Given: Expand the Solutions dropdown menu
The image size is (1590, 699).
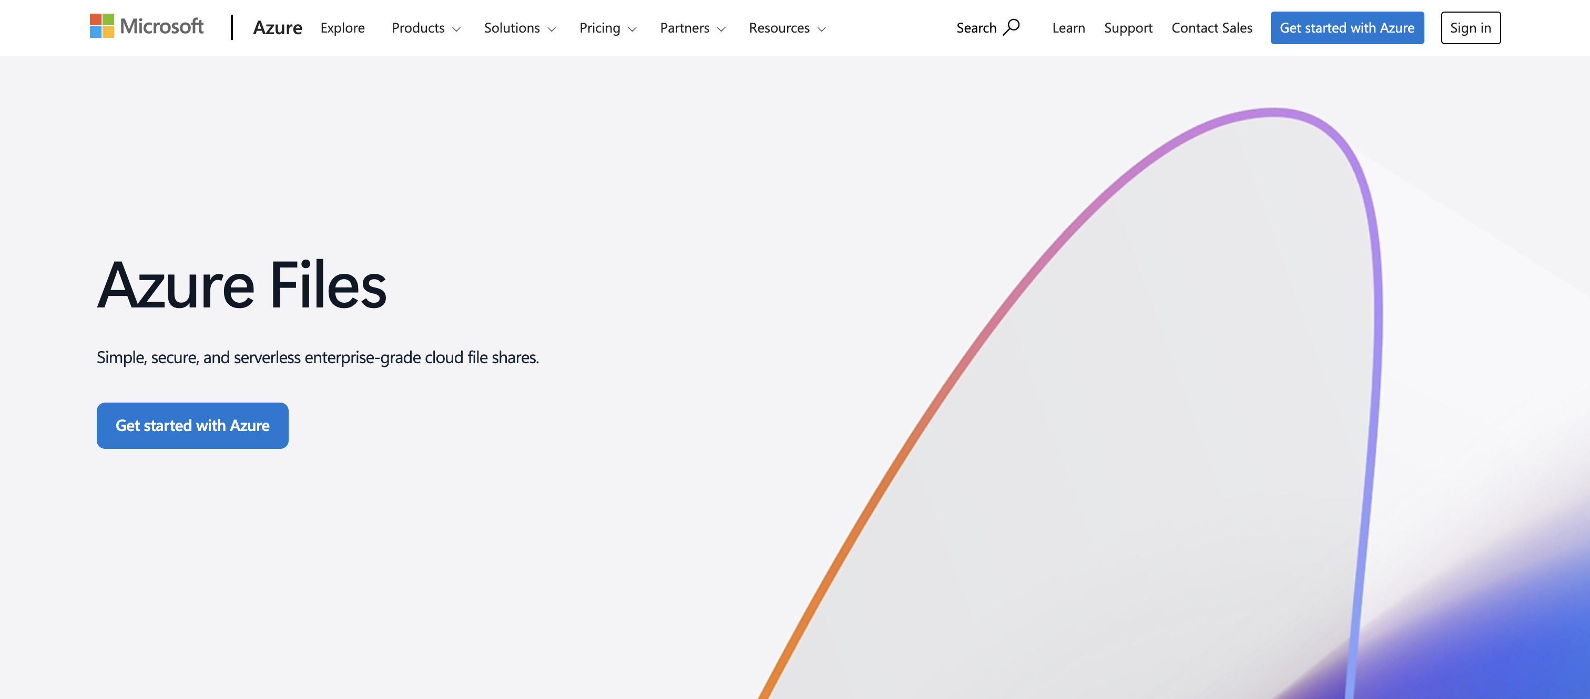Looking at the screenshot, I should [512, 28].
